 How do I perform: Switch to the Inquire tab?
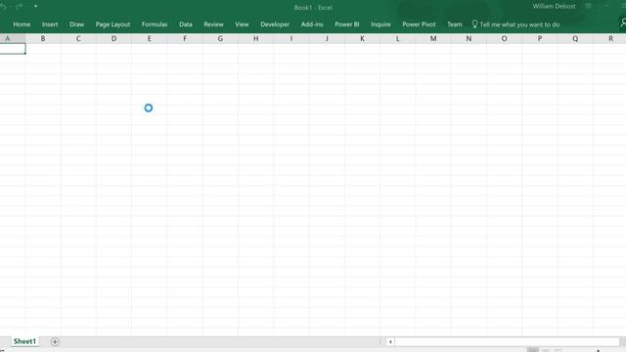[x=380, y=24]
